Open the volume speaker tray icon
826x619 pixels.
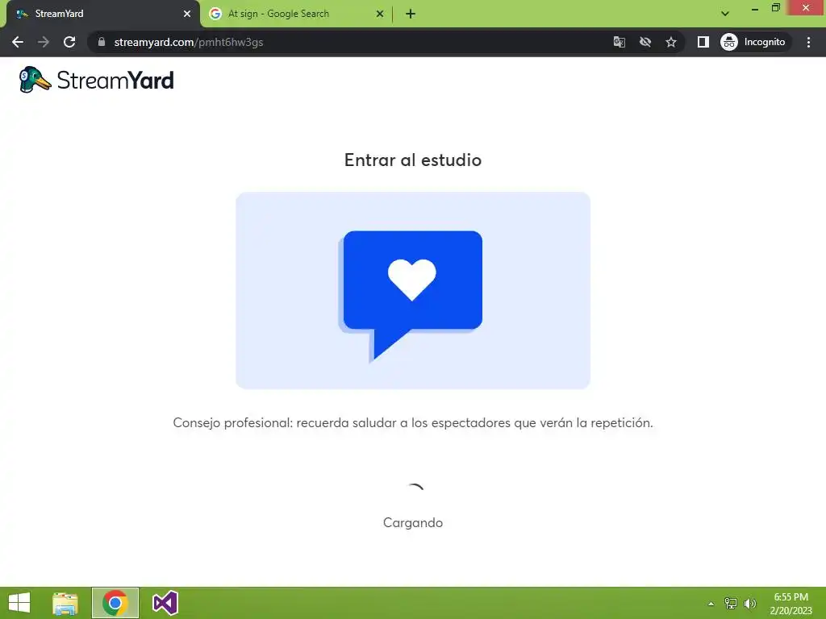(750, 603)
